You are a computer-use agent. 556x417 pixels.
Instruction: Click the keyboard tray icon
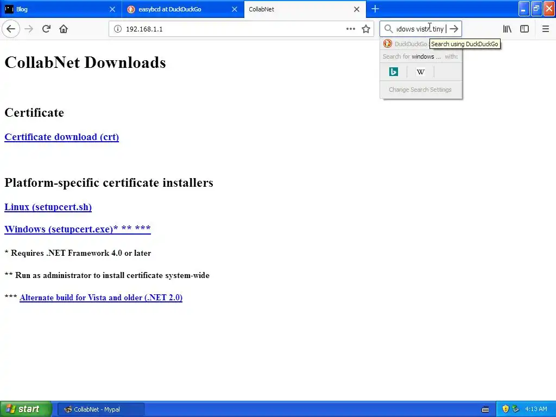(x=485, y=409)
